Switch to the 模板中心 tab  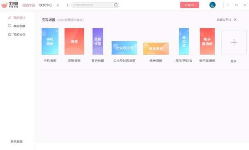point(46,5)
